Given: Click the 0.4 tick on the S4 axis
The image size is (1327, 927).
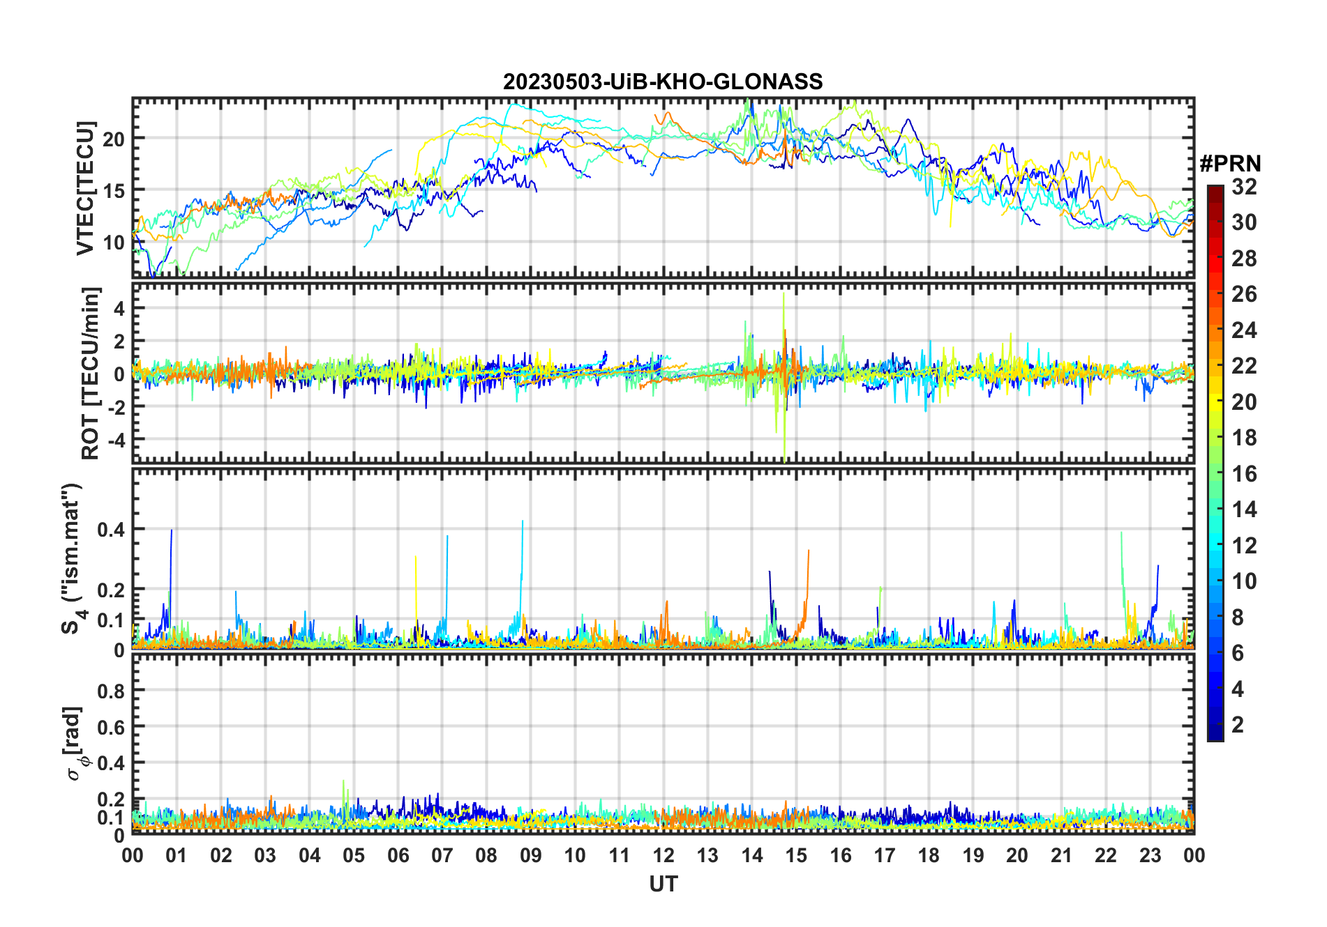Looking at the screenshot, I should coord(111,529).
